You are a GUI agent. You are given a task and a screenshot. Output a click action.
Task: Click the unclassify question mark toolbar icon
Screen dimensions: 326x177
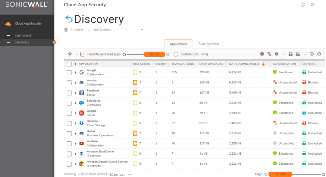(x=276, y=54)
